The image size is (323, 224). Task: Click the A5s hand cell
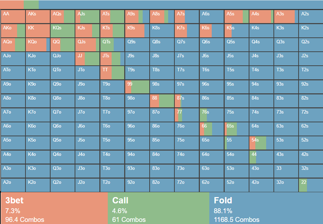point(236,17)
